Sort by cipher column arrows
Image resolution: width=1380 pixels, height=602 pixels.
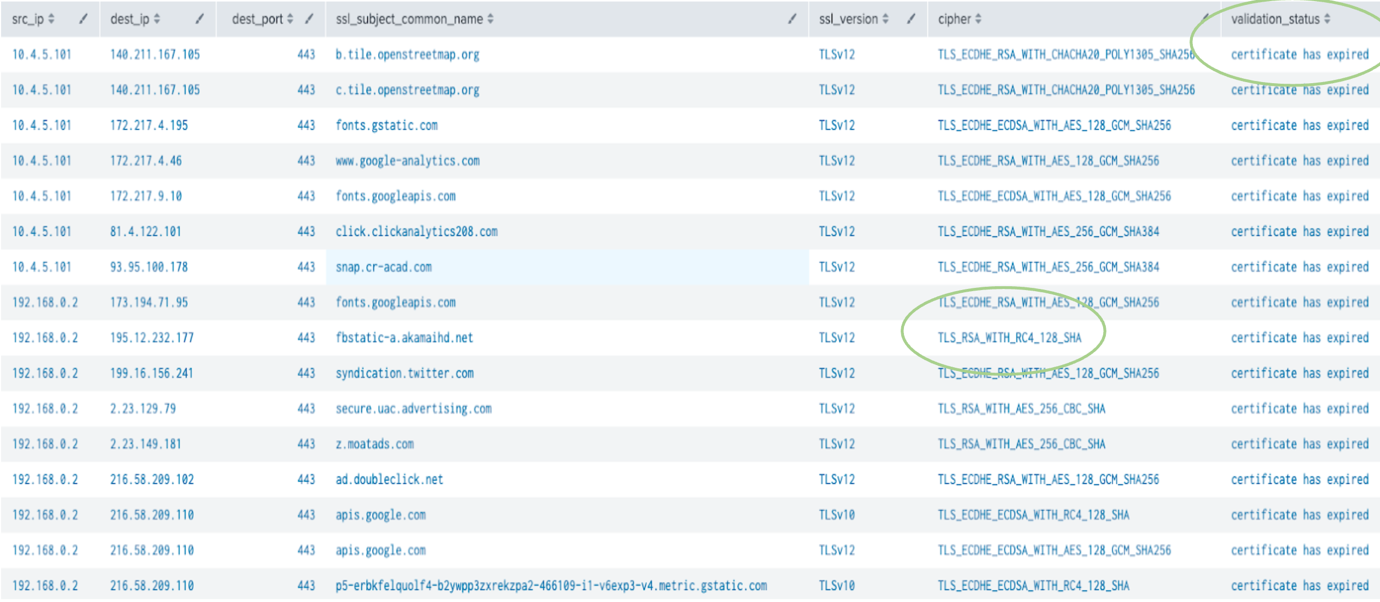pos(978,19)
